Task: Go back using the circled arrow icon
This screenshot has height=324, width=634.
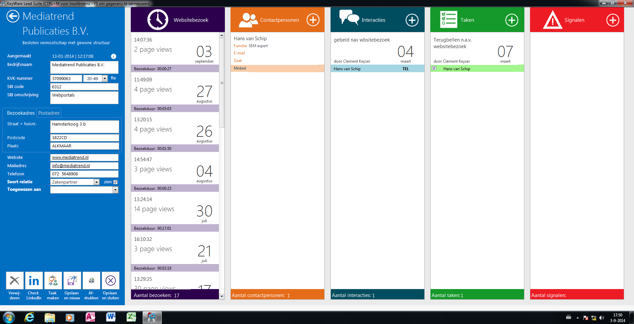Action: 13,16
